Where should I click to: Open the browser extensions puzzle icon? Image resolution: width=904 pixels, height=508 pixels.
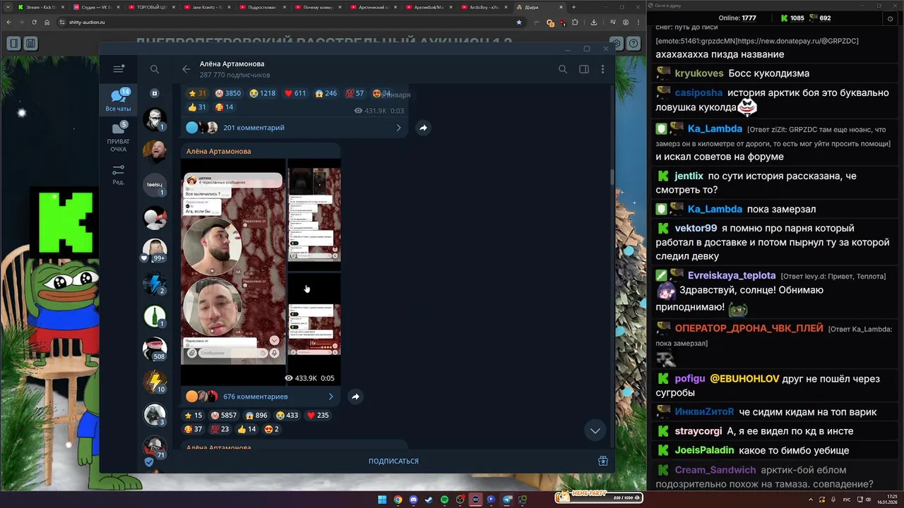coord(575,22)
